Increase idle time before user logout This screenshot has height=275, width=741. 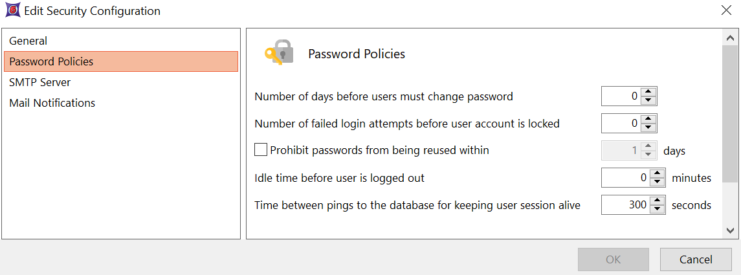pyautogui.click(x=658, y=173)
